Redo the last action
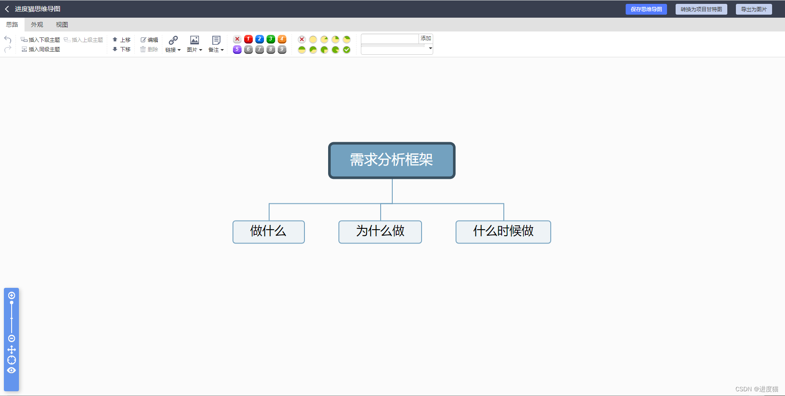This screenshot has width=785, height=396. 8,50
